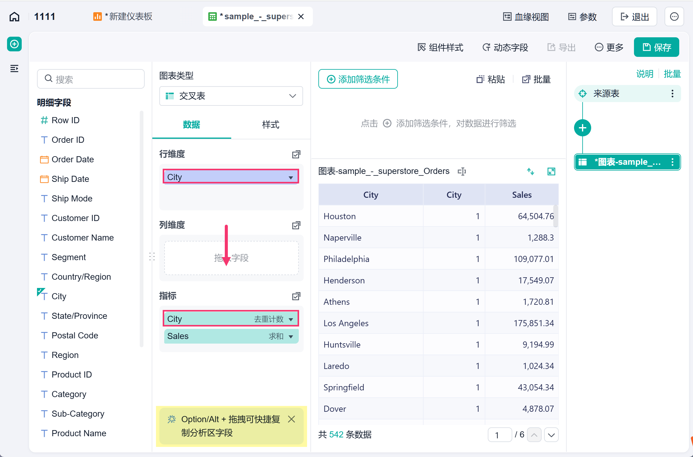693x457 pixels.
Task: Switch to the 样式 tab
Action: coord(271,125)
